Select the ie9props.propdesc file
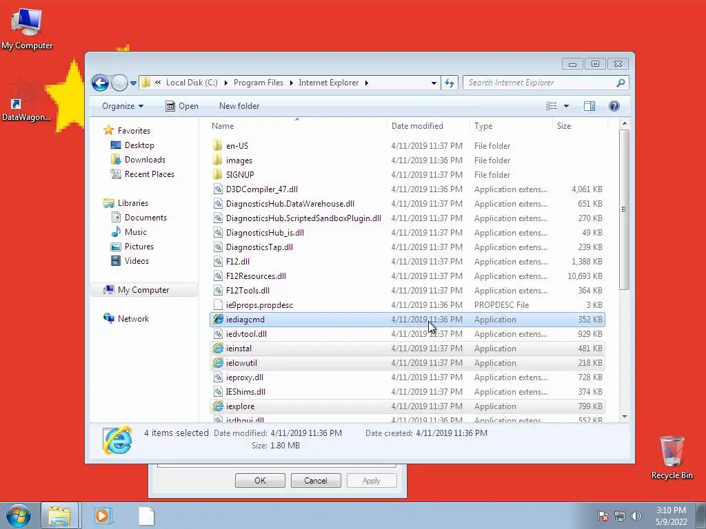Viewport: 706px width, 529px height. point(407,305)
